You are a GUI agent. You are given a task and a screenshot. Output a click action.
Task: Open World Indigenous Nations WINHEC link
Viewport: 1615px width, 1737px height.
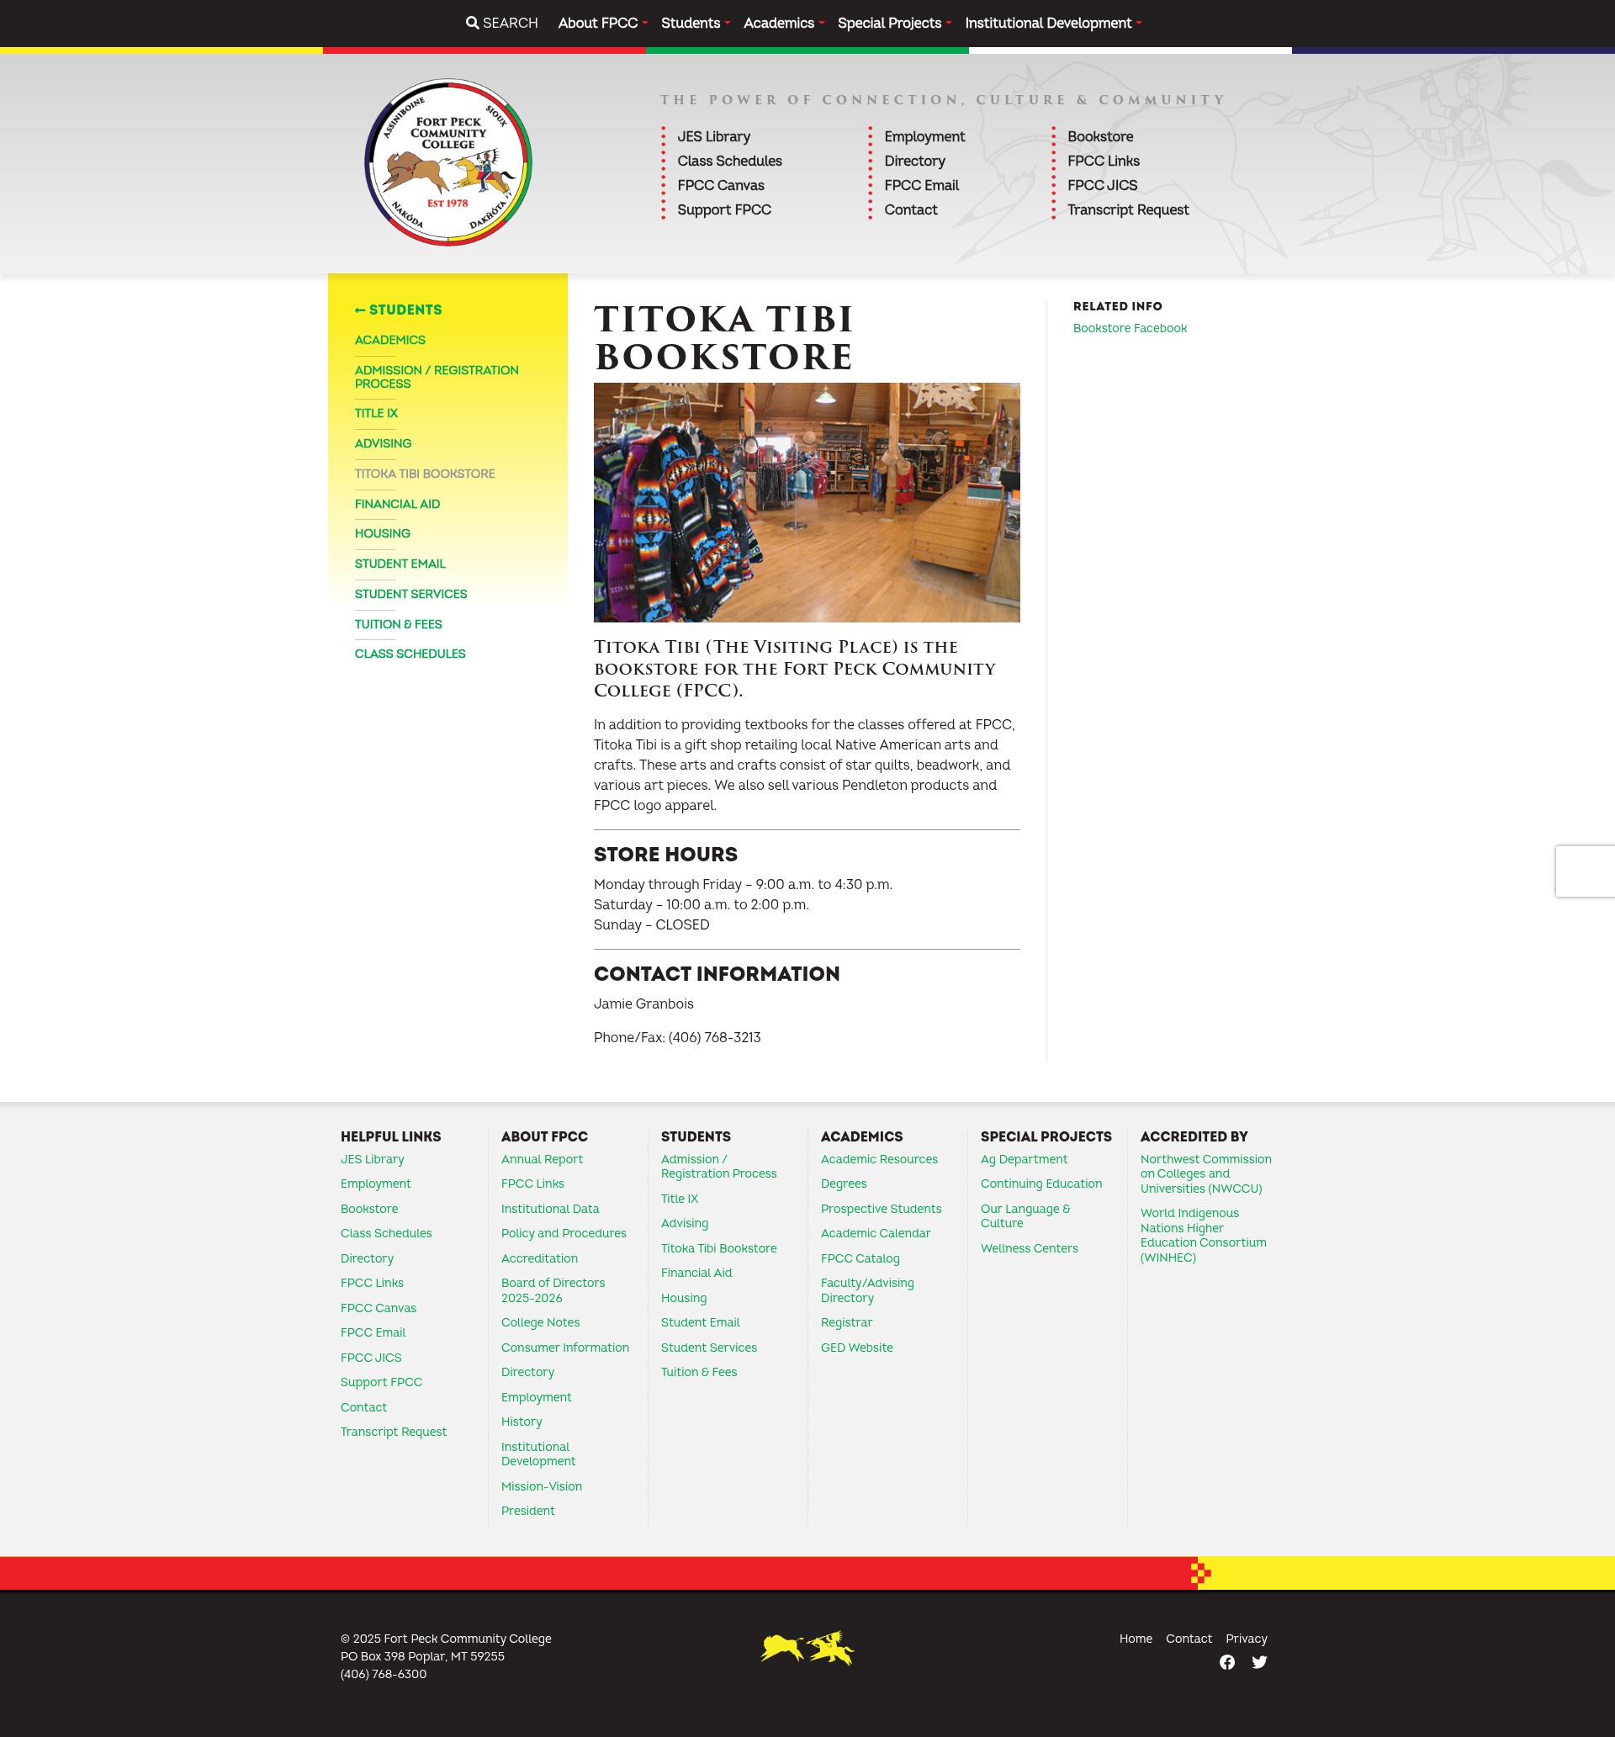coord(1203,1236)
